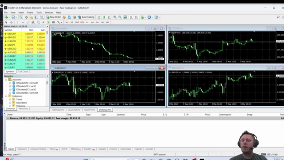Select the Text Label tool
The width and height of the screenshot is (284, 160).
[48, 22]
